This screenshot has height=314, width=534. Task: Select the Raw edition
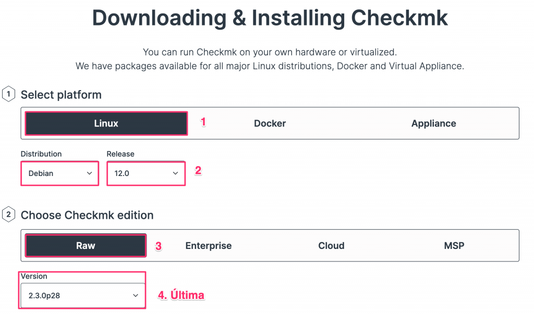pos(86,246)
